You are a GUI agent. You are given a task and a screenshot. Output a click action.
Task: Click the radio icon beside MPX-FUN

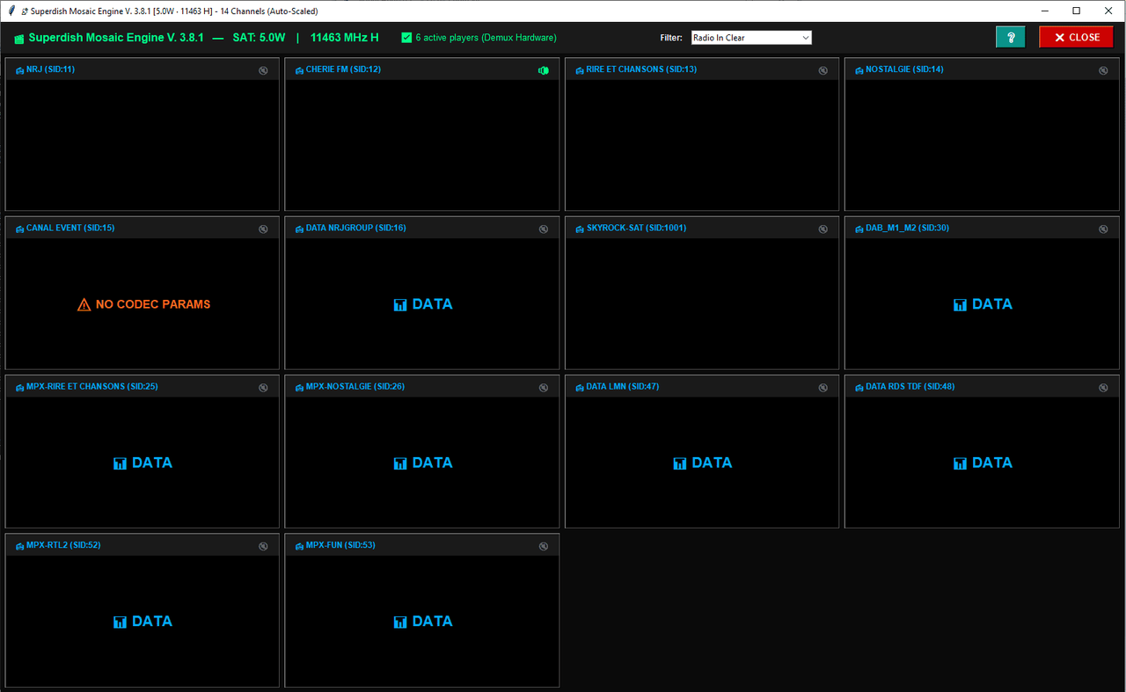[x=300, y=546]
